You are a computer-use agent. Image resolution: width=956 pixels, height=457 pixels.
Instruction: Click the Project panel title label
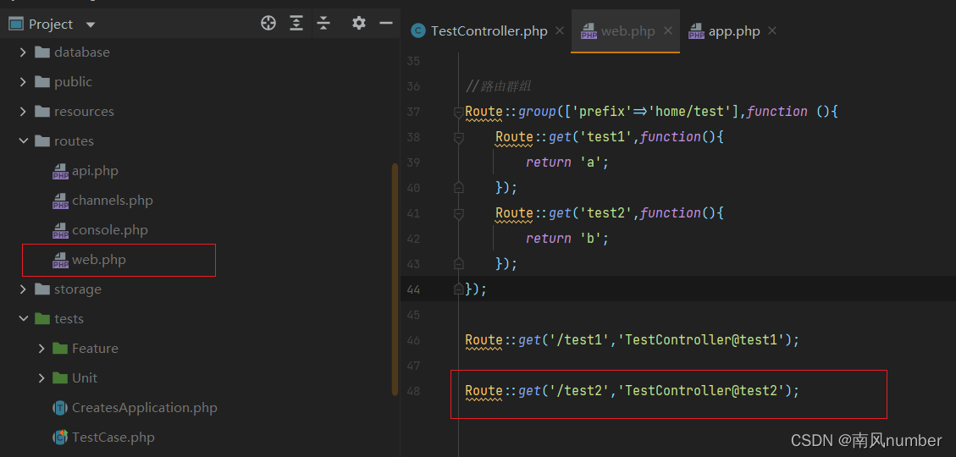51,25
